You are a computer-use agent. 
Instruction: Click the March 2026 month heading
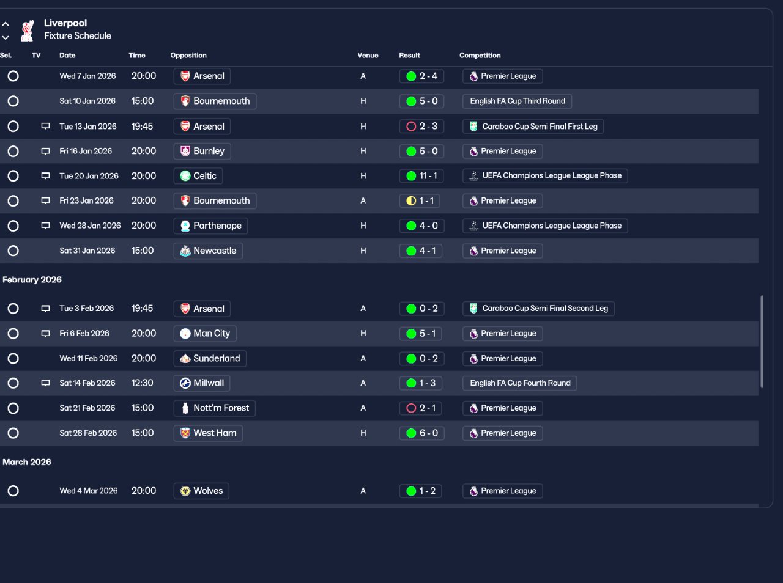tap(27, 462)
